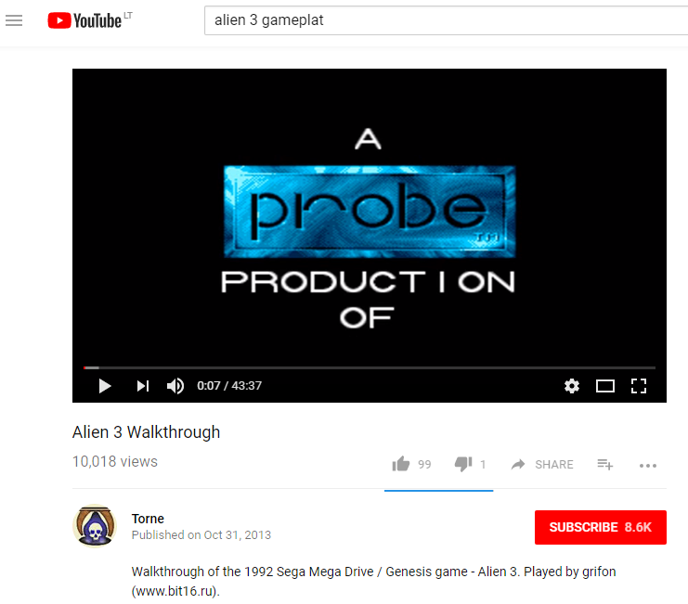Toggle theater mode view
The image size is (688, 604).
point(605,386)
